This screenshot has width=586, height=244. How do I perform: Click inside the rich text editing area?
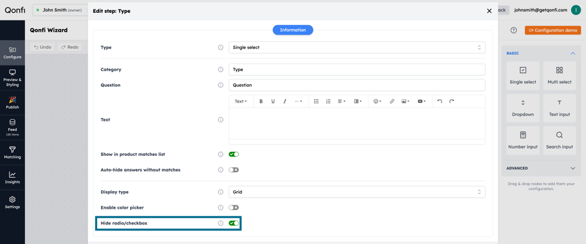[x=357, y=123]
